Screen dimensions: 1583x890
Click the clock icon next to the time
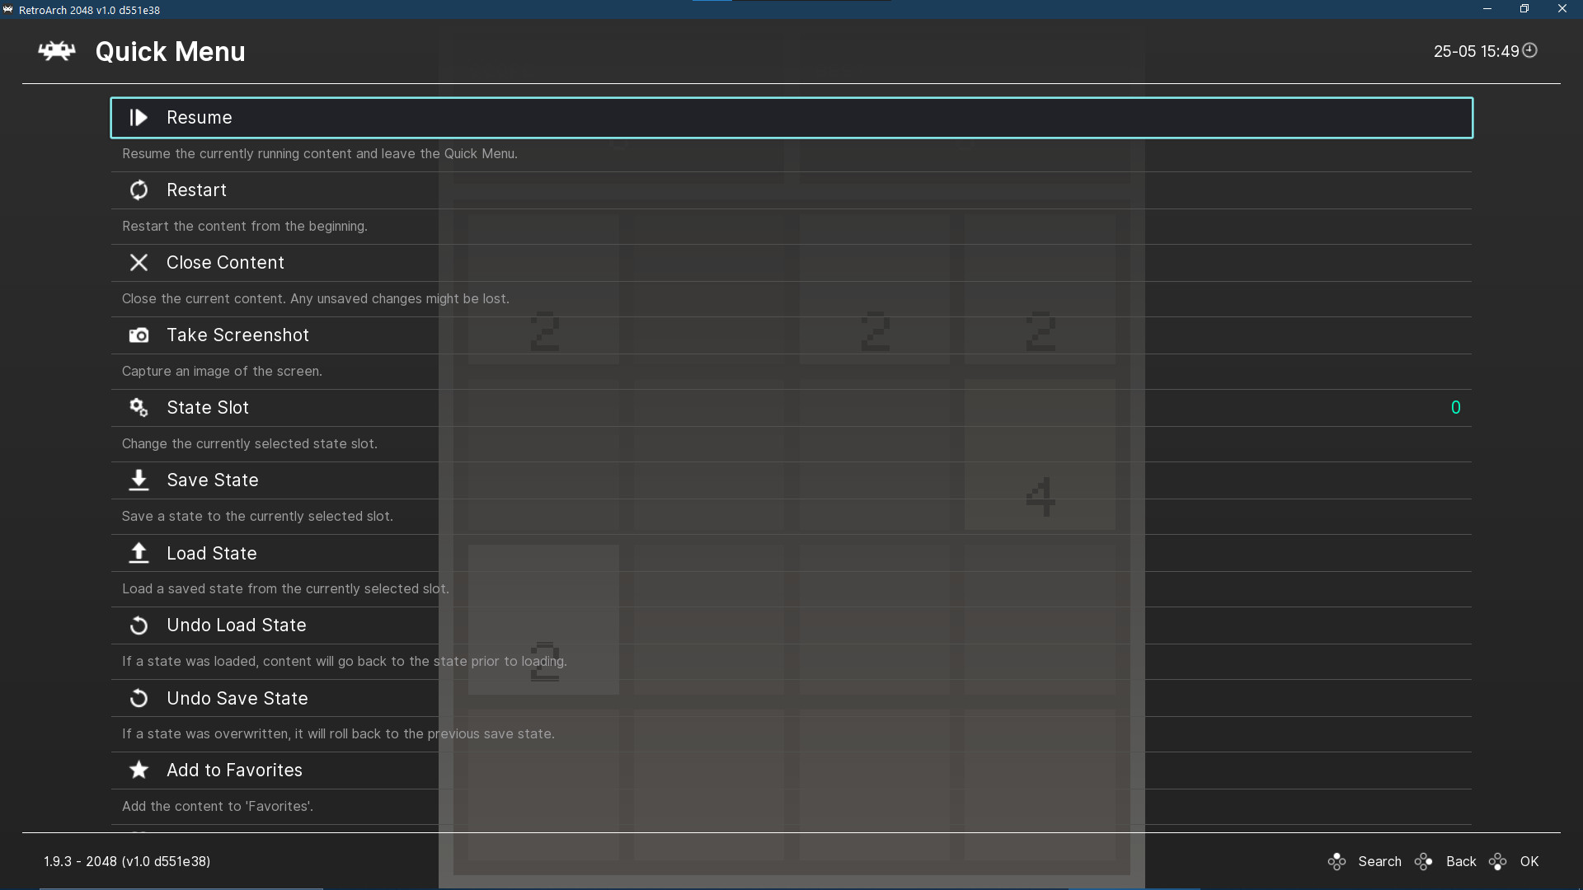click(1530, 50)
